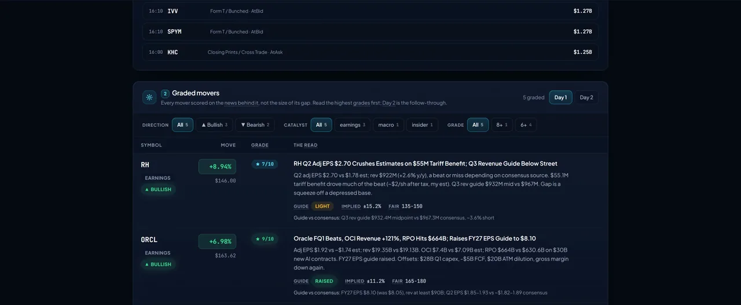The height and width of the screenshot is (305, 741).
Task: Click the RH 7/10 star grade
Action: click(265, 164)
